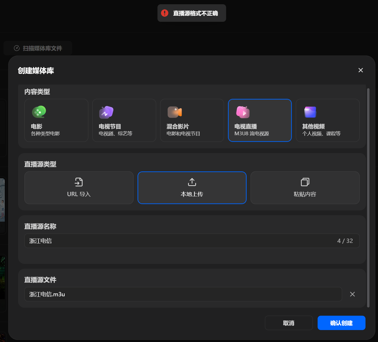The width and height of the screenshot is (378, 342).
Task: Click the orange 混合影片 camera icon
Action: click(175, 112)
